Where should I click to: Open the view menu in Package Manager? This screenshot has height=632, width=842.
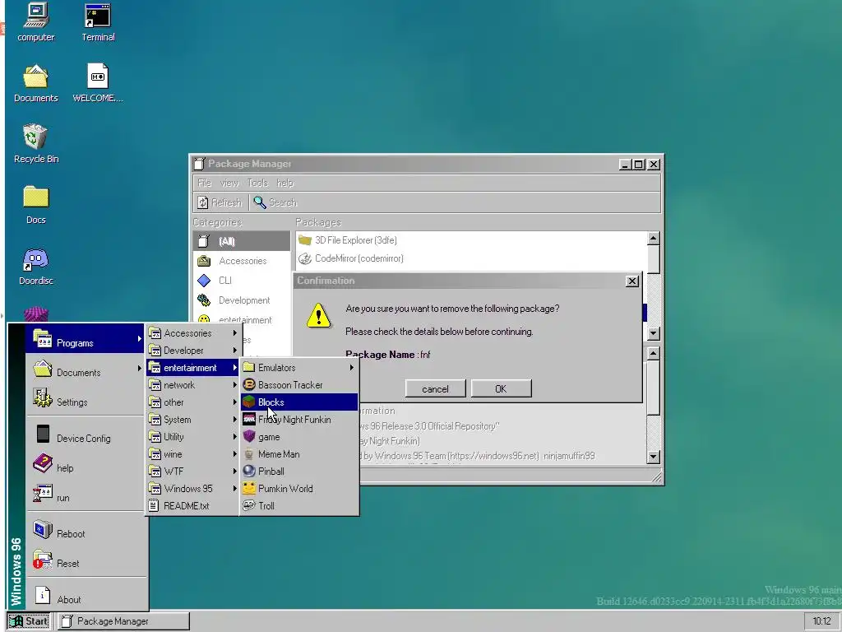(229, 183)
